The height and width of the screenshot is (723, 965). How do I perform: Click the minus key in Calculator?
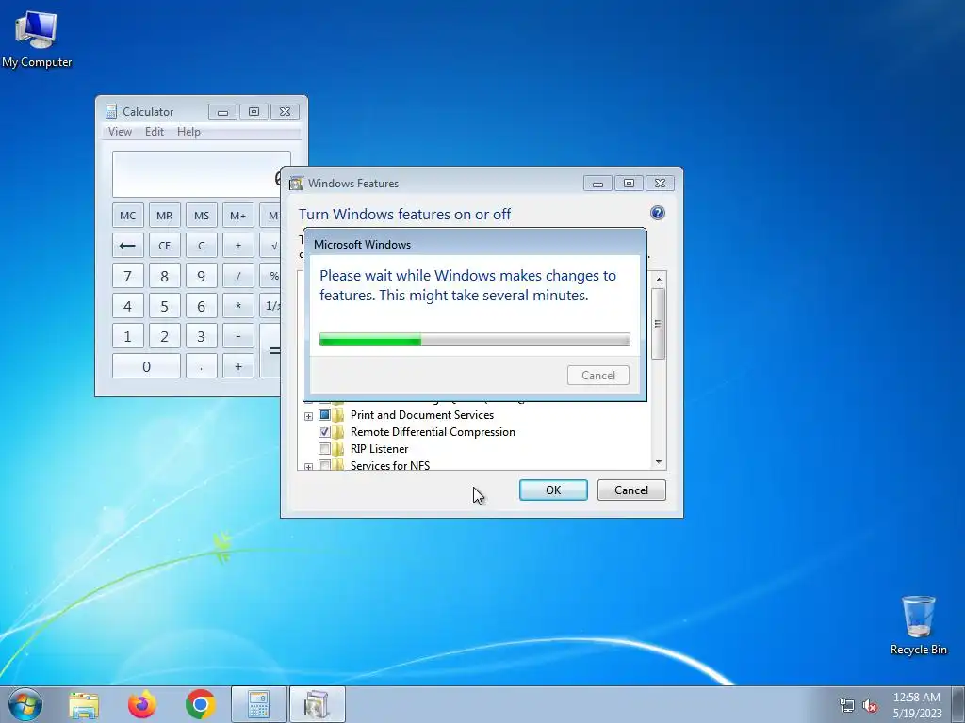click(x=238, y=336)
